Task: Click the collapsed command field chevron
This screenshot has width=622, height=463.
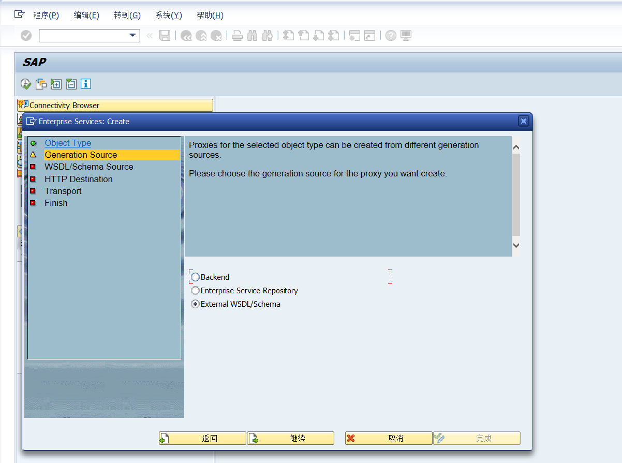Action: click(150, 36)
